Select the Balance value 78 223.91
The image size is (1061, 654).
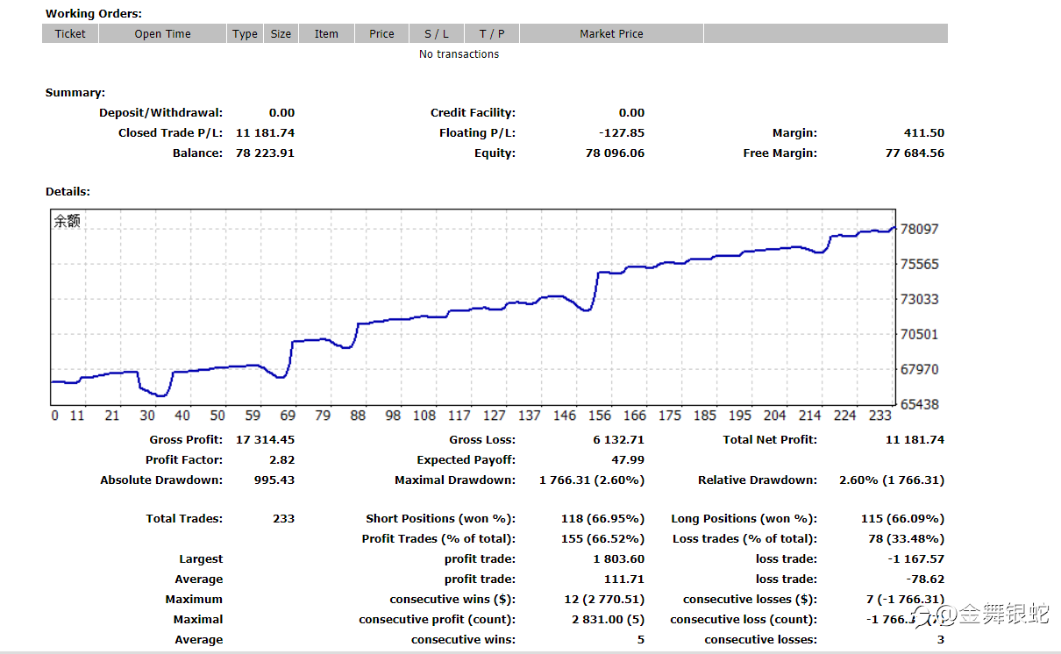click(x=265, y=153)
